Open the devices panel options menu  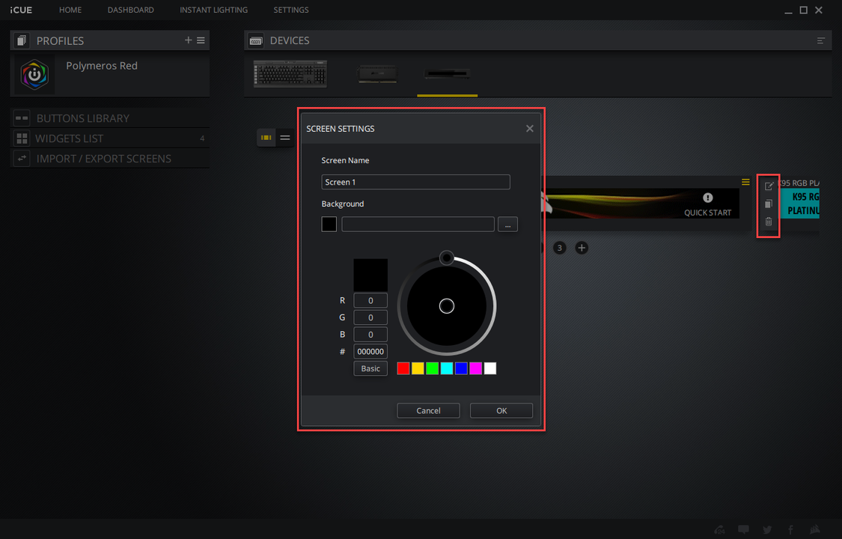821,40
